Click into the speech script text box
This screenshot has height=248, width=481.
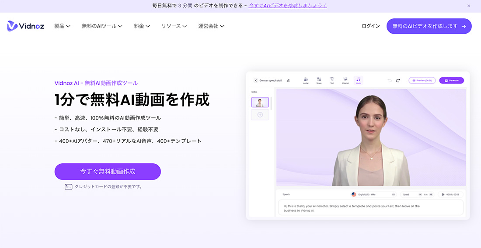pos(370,208)
